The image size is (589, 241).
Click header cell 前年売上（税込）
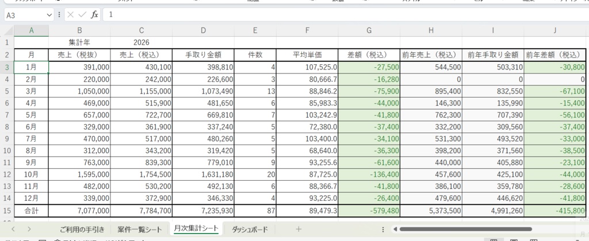[x=431, y=55]
